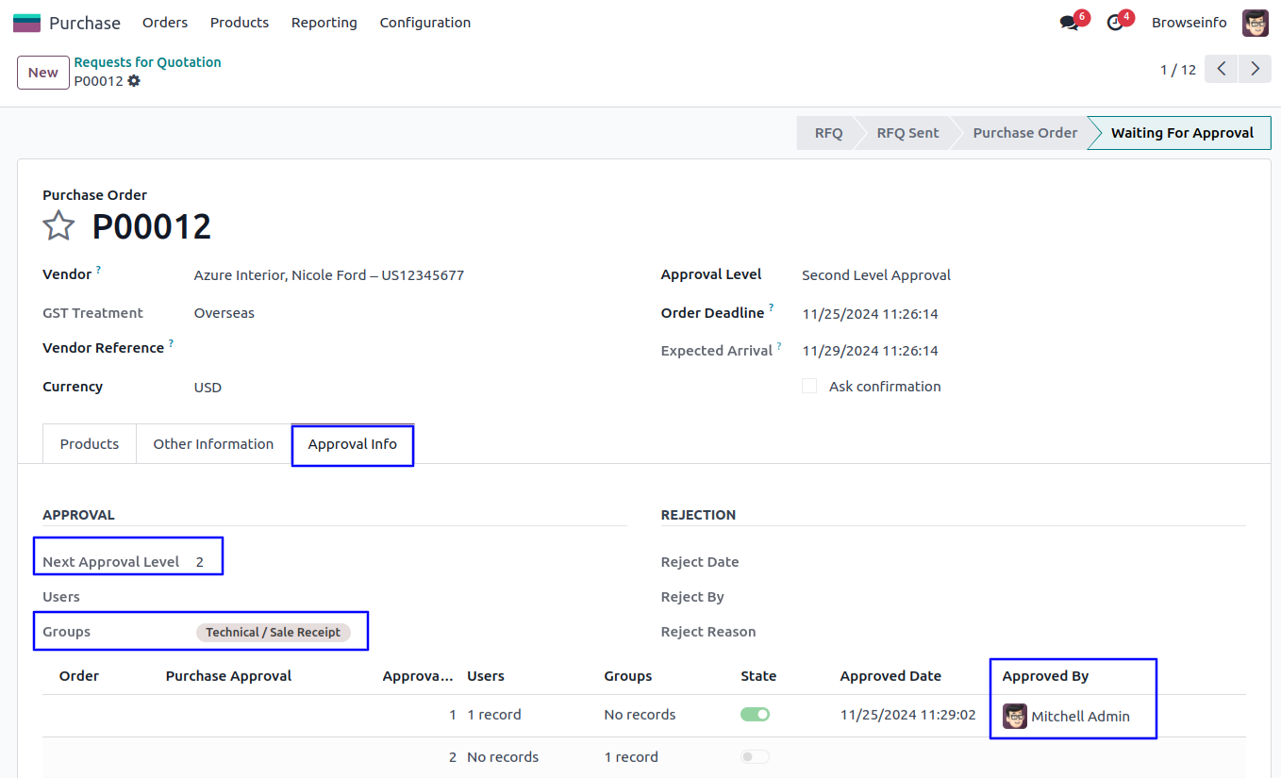
Task: Click the Purchase app logo icon
Action: coord(26,23)
